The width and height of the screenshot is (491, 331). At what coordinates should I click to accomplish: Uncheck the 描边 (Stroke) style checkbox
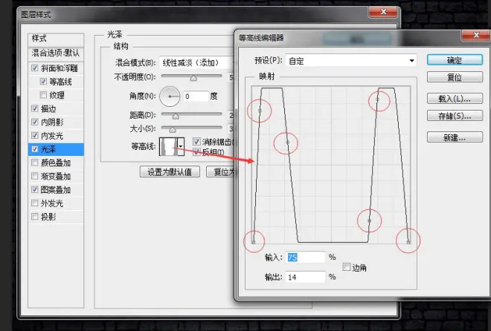tap(34, 108)
